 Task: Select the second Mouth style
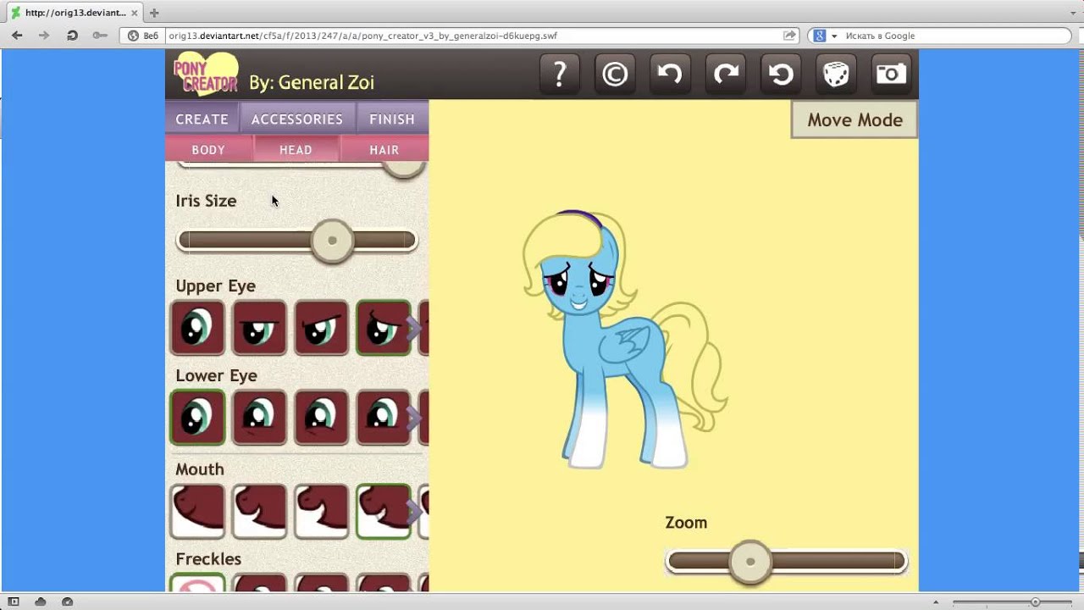pos(259,512)
